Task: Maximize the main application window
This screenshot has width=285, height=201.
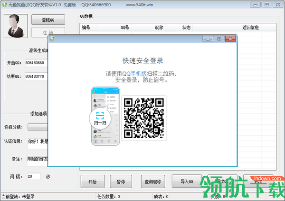Action: click(x=266, y=5)
